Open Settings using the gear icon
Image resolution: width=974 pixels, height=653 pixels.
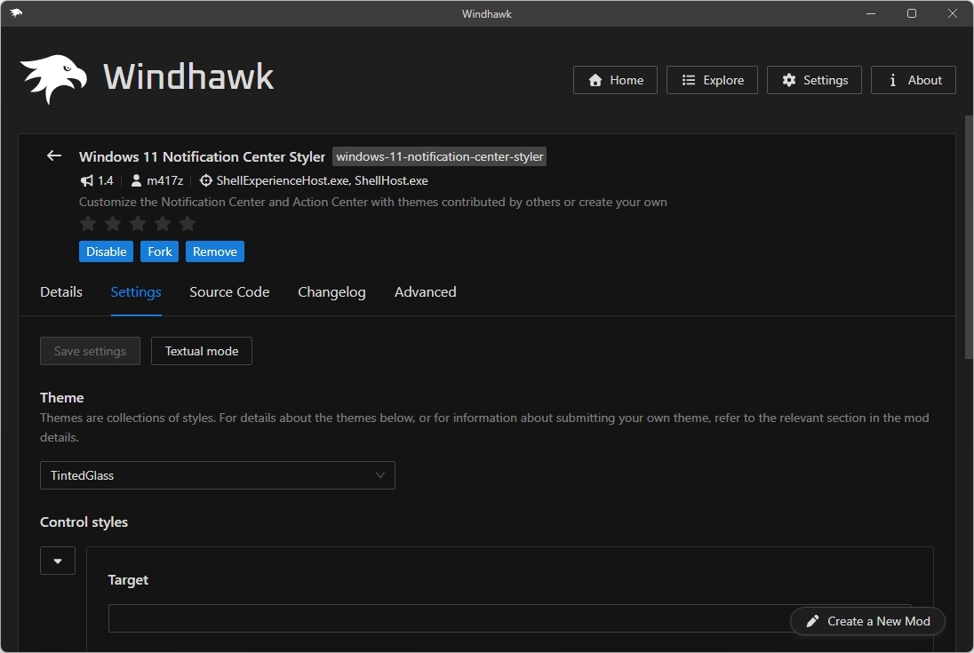[789, 80]
